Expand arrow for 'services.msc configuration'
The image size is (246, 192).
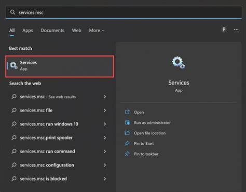(105, 165)
